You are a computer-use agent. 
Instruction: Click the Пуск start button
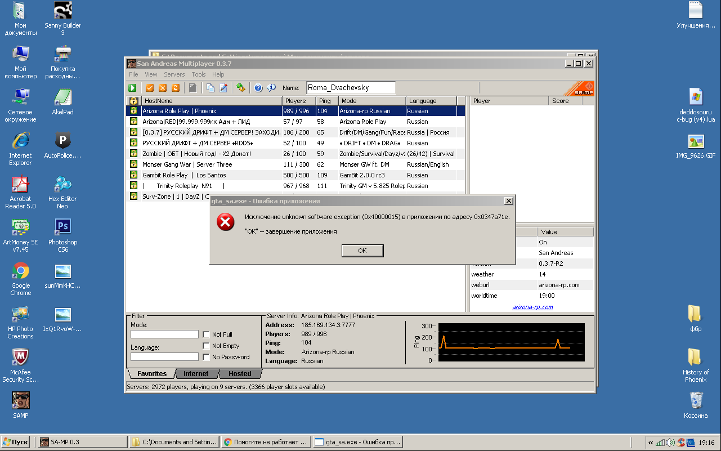click(16, 442)
